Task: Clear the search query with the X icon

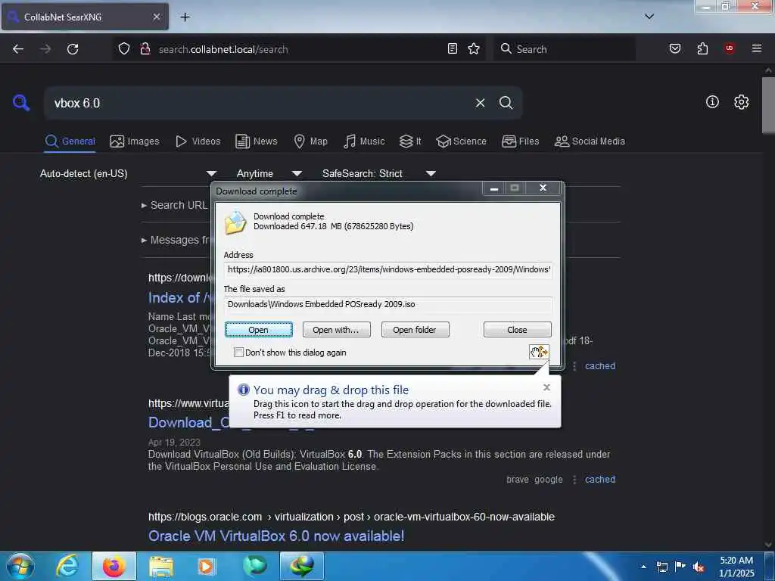Action: pos(480,103)
